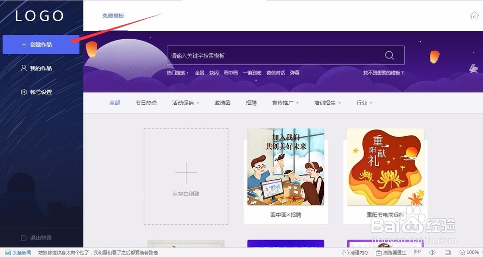
Task: Click the 画中画×招聘 template title
Action: (x=285, y=215)
